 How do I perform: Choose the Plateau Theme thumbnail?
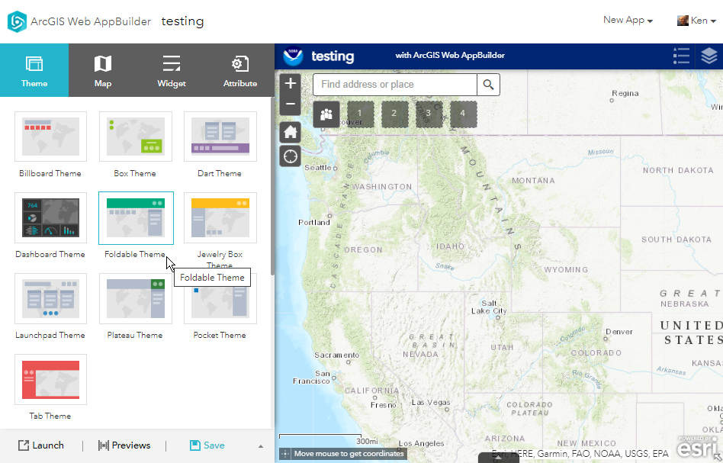click(136, 298)
